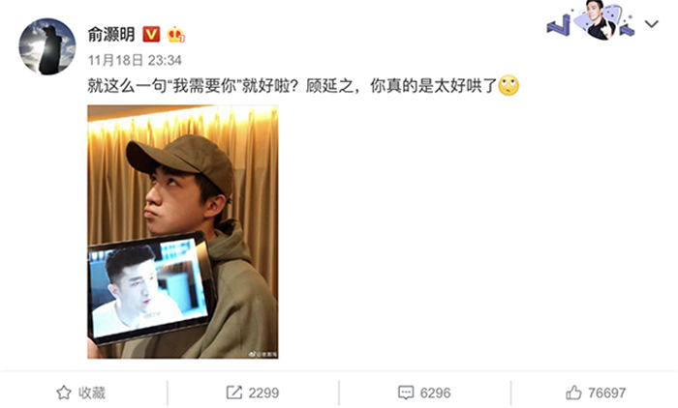The image size is (678, 408).
Task: Click the post text mentioning 顾延之
Action: click(292, 86)
